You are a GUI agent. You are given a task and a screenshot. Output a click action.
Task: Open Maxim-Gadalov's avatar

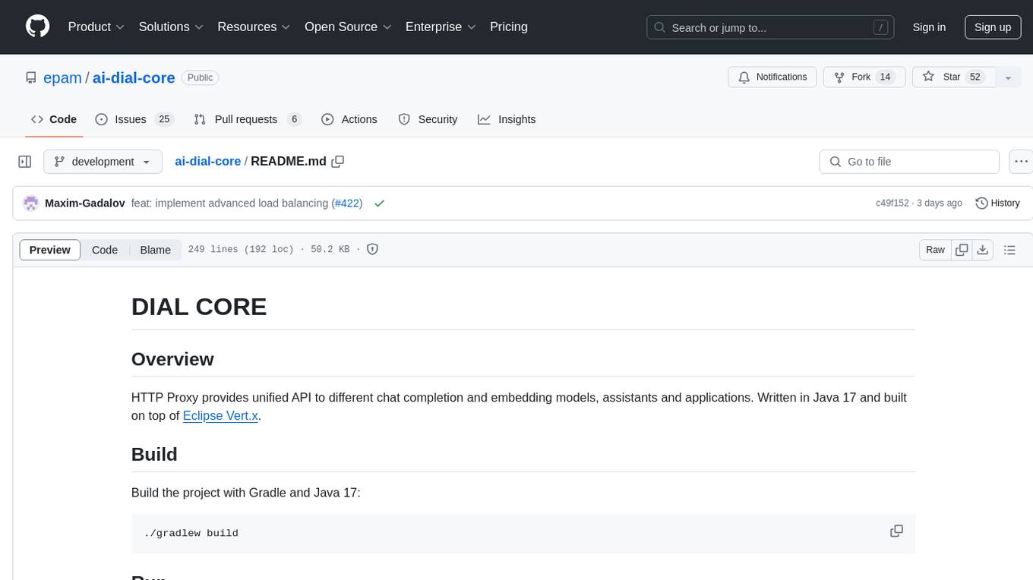click(x=31, y=203)
